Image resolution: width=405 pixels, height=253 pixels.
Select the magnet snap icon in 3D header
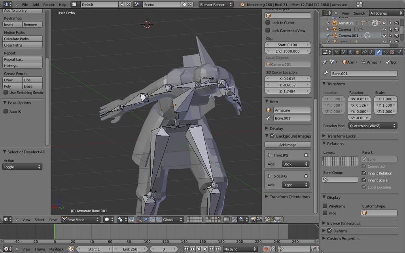pos(234,219)
